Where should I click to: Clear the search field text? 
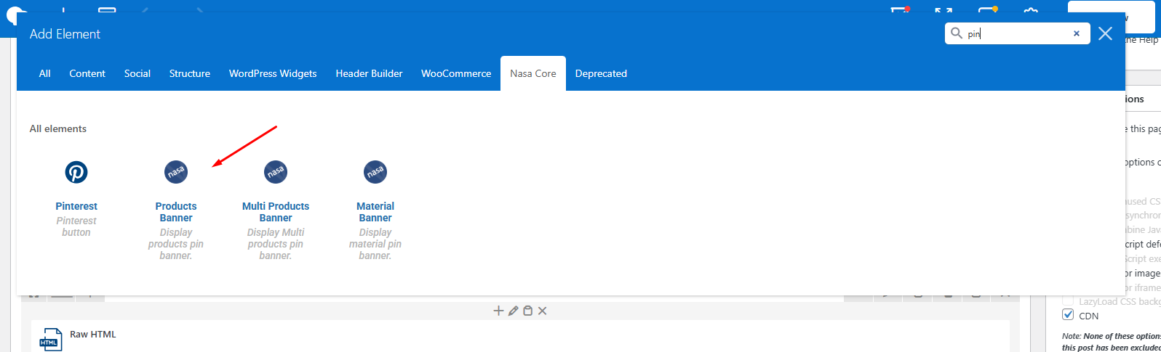(1077, 33)
